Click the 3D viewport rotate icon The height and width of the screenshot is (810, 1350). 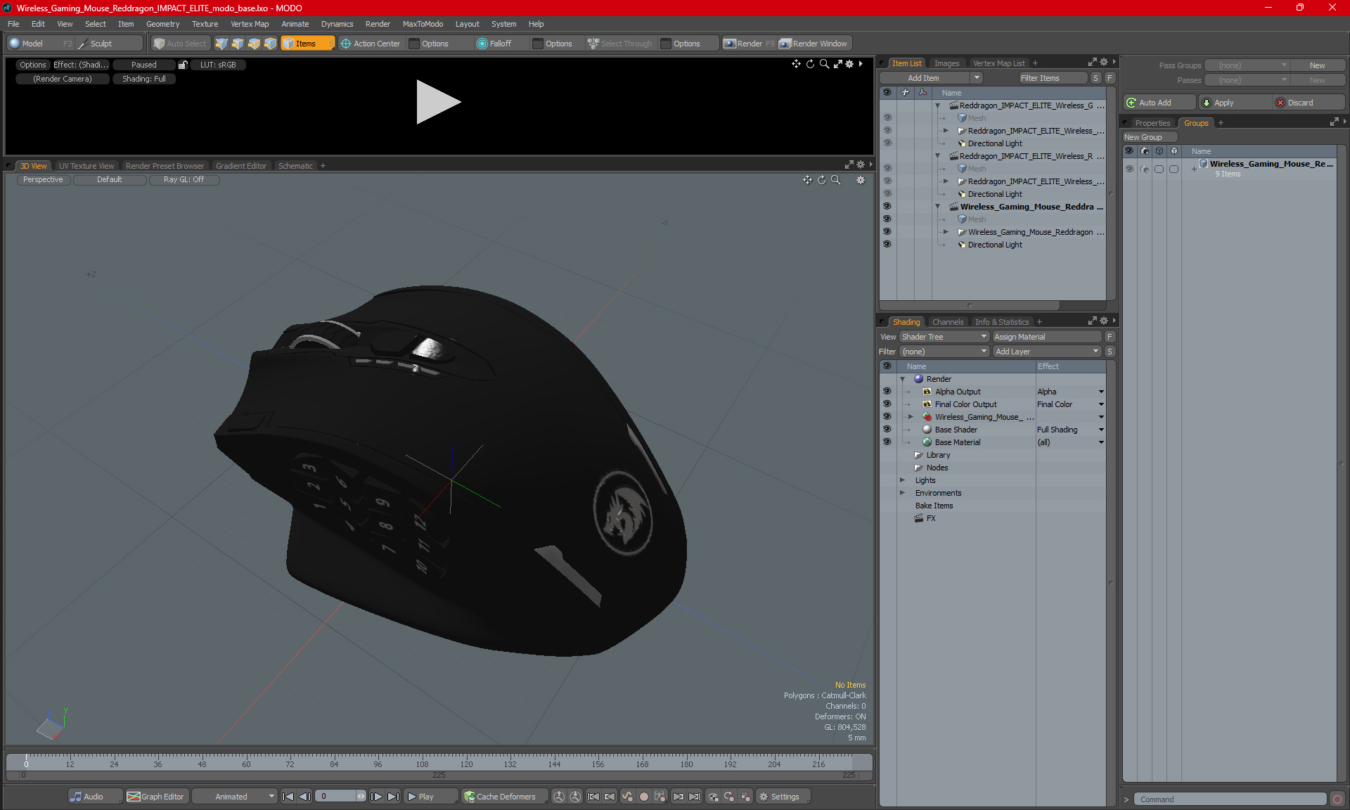click(821, 180)
